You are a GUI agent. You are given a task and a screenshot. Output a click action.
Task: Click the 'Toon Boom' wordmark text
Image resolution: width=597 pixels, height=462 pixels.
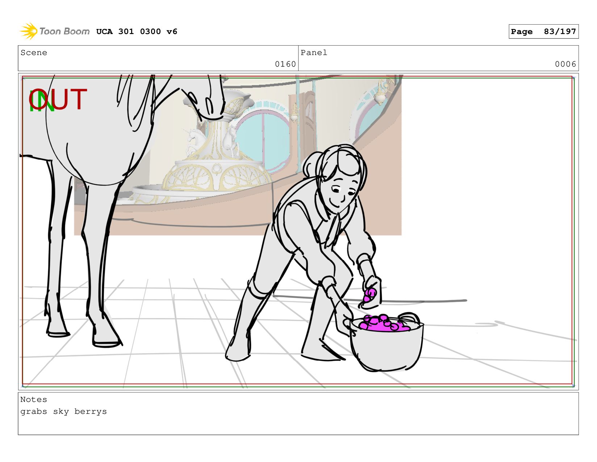click(x=64, y=31)
